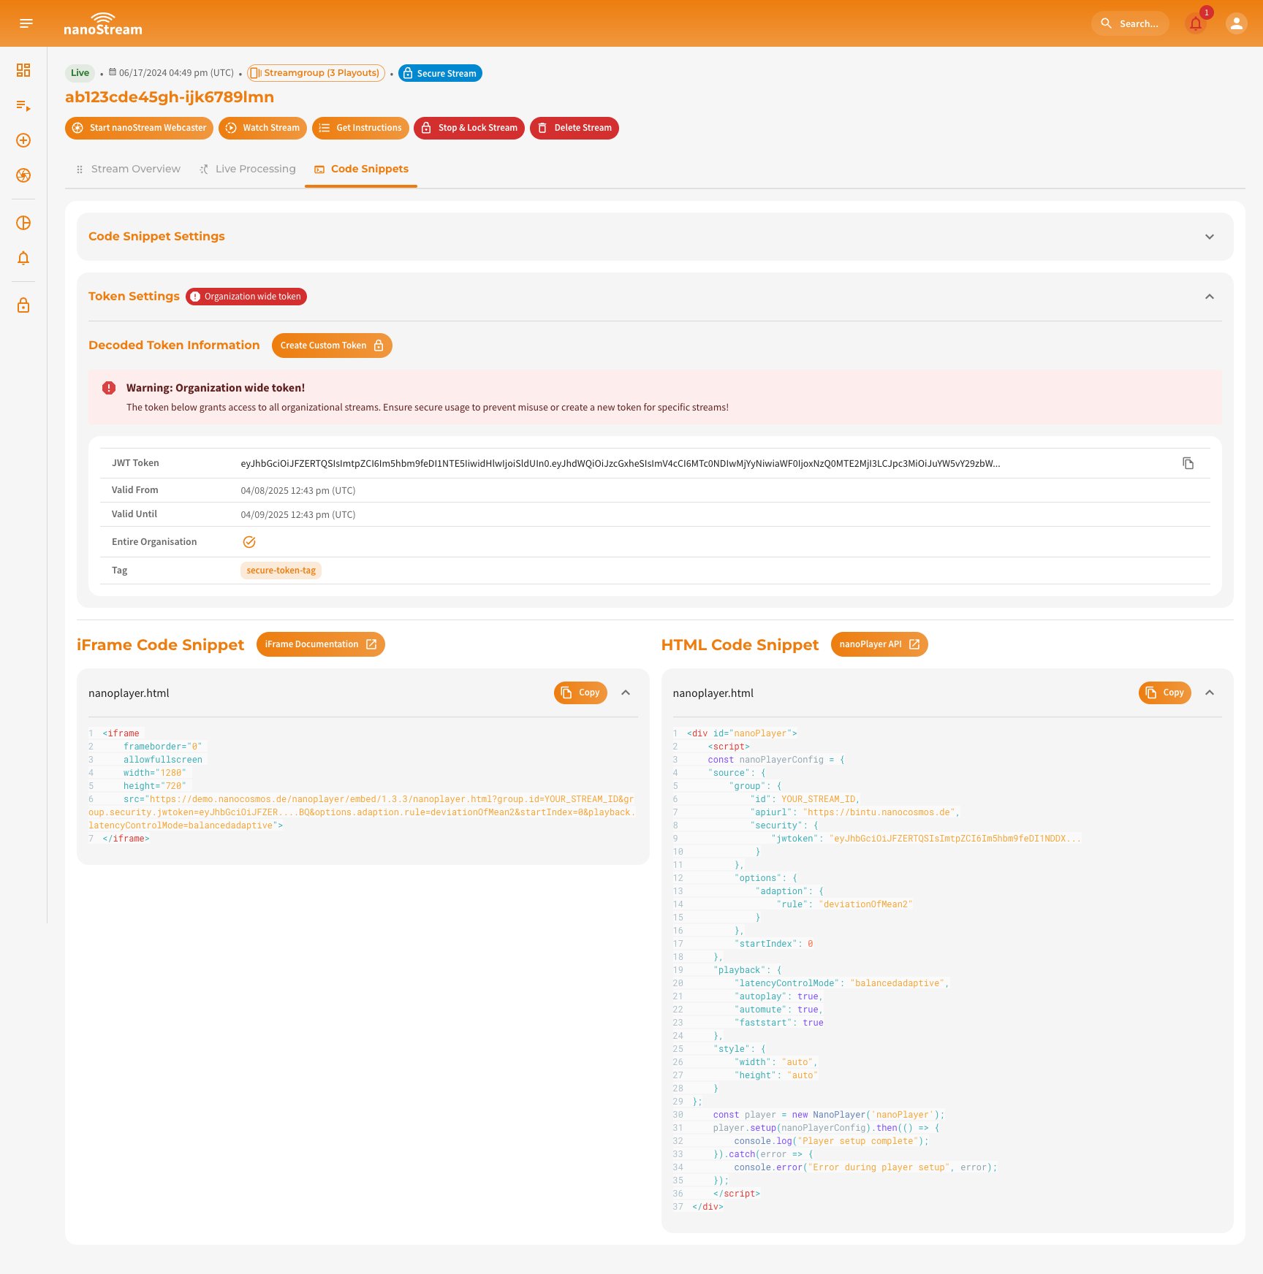Click the Watch Stream button
Image resolution: width=1263 pixels, height=1274 pixels.
click(x=262, y=128)
